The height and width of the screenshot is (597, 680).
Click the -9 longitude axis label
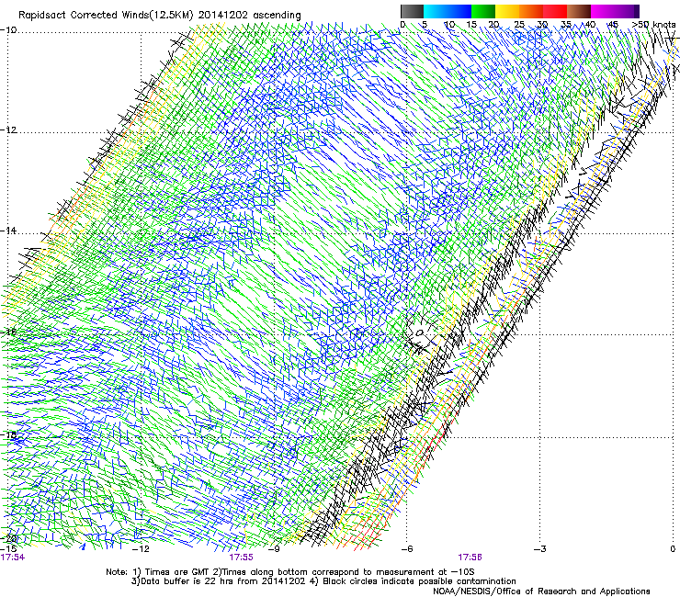point(274,549)
